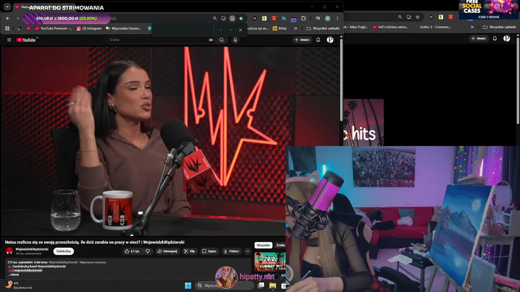
Task: Expand hidden bookmarks chevron in back window
Action: [x=472, y=27]
